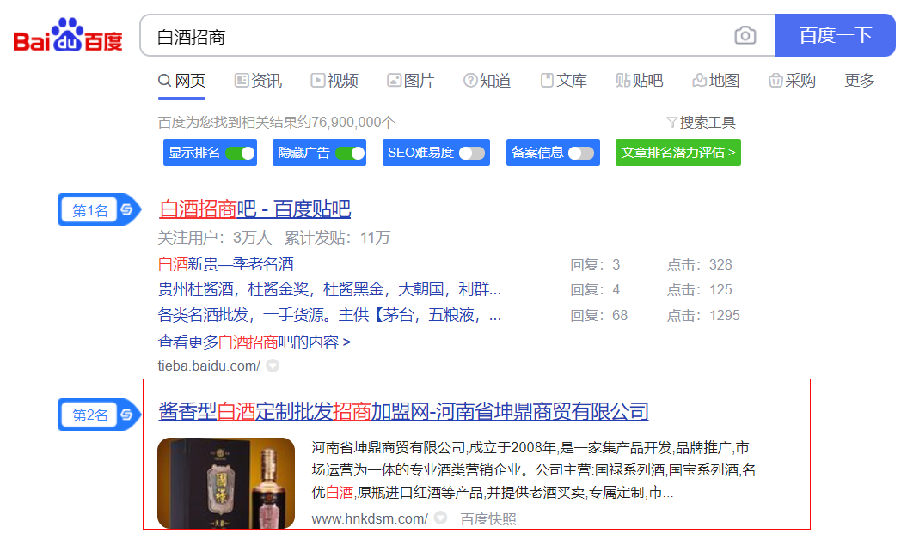Screen dimensions: 901x533
Task: Click the Baidu logo
Action: 68,35
